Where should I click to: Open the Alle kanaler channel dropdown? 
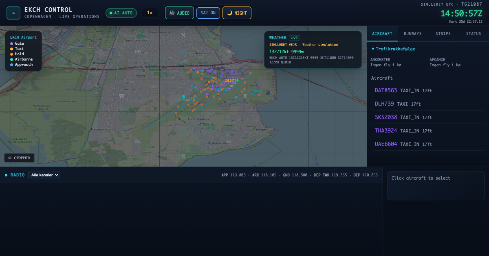coord(44,175)
